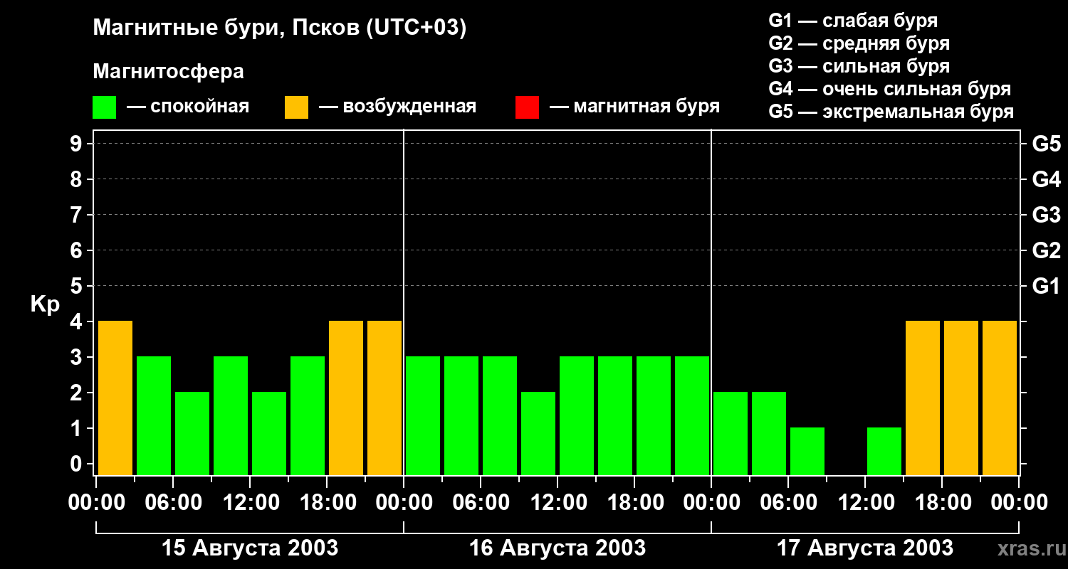The height and width of the screenshot is (569, 1068).
Task: Click the green 21:00–24:00 bar on 16 August
Action: [692, 415]
